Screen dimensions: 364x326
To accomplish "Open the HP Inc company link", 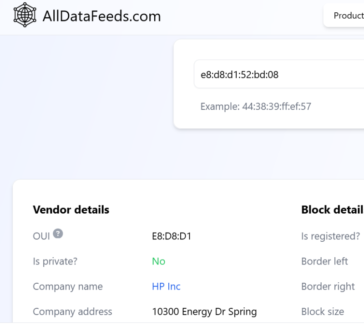I will coord(166,286).
